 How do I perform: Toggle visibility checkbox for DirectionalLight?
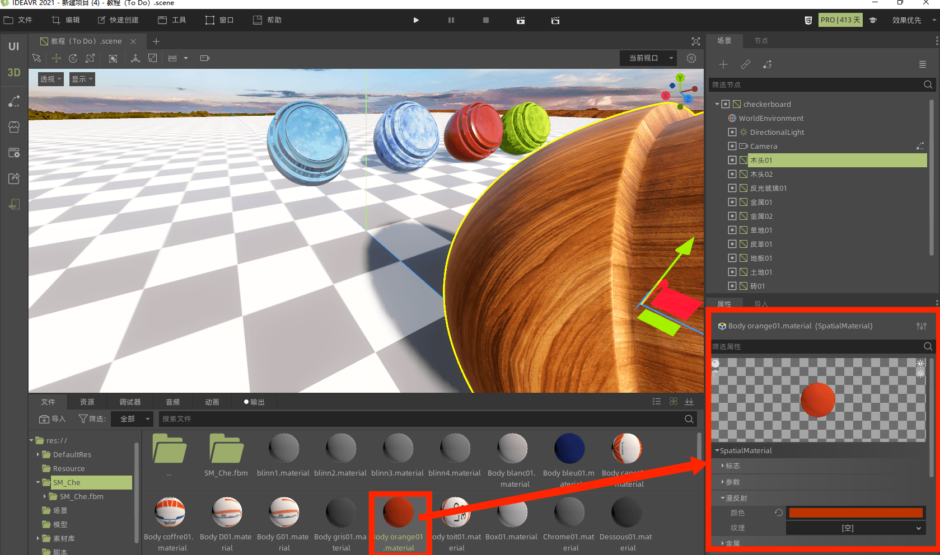(732, 132)
